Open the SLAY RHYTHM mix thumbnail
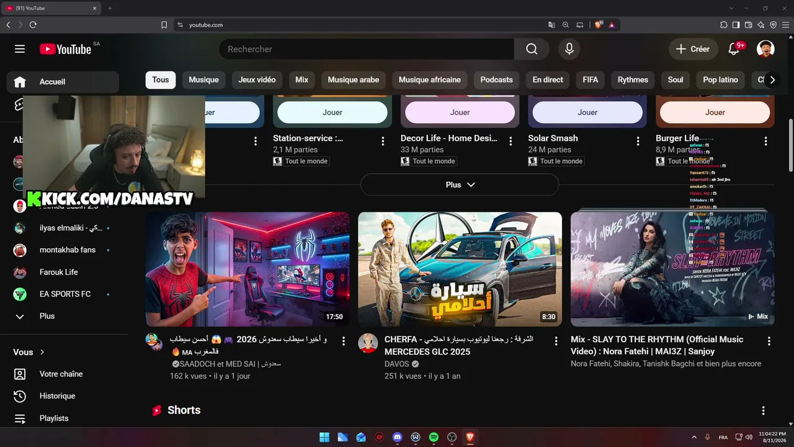Screen dimensions: 794x447 [x=672, y=269]
